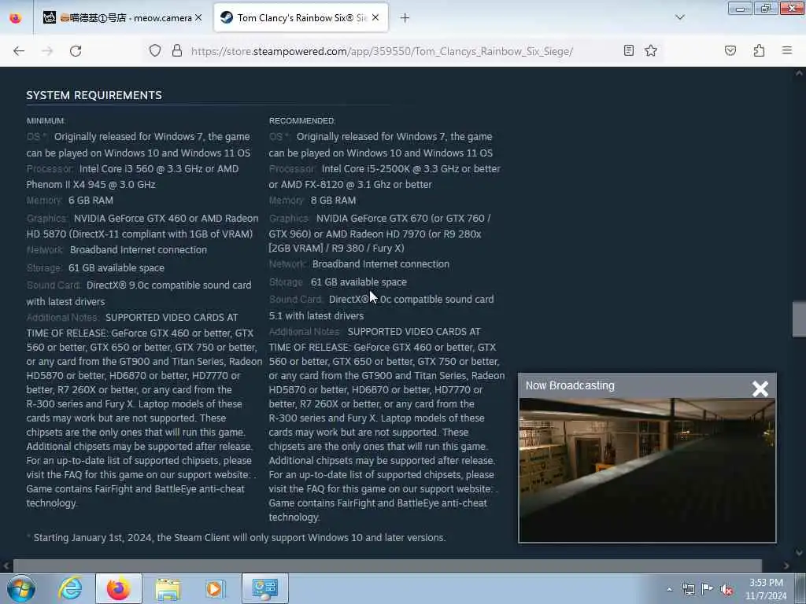
Task: Open the tracking protection shield icon
Action: coord(155,50)
